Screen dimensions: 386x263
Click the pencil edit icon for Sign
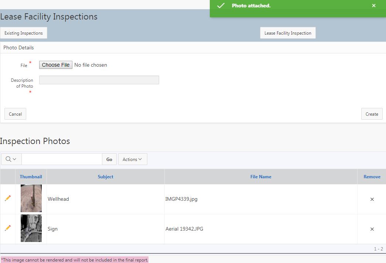(x=8, y=228)
